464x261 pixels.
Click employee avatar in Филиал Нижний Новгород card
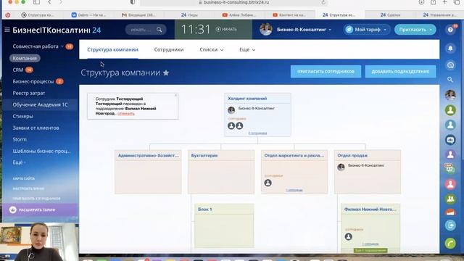[349, 236]
